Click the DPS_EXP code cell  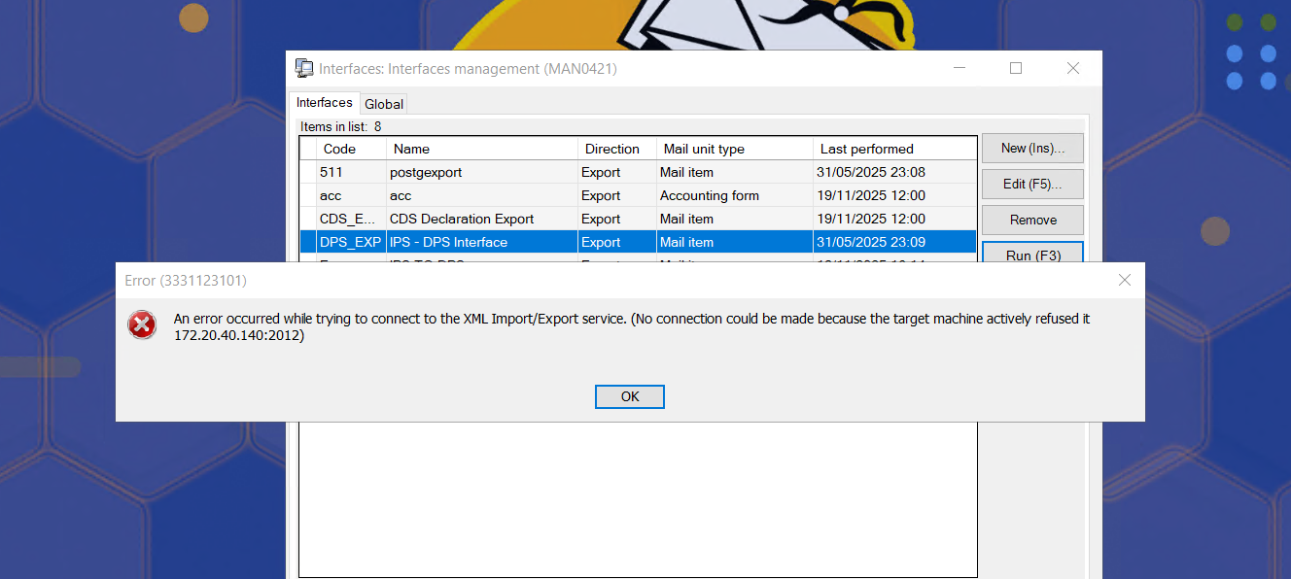coord(350,242)
